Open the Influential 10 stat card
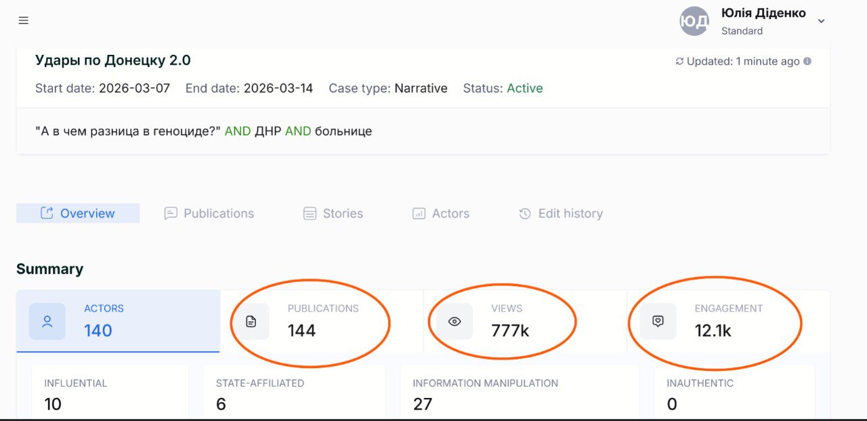The height and width of the screenshot is (421, 867). (x=110, y=394)
